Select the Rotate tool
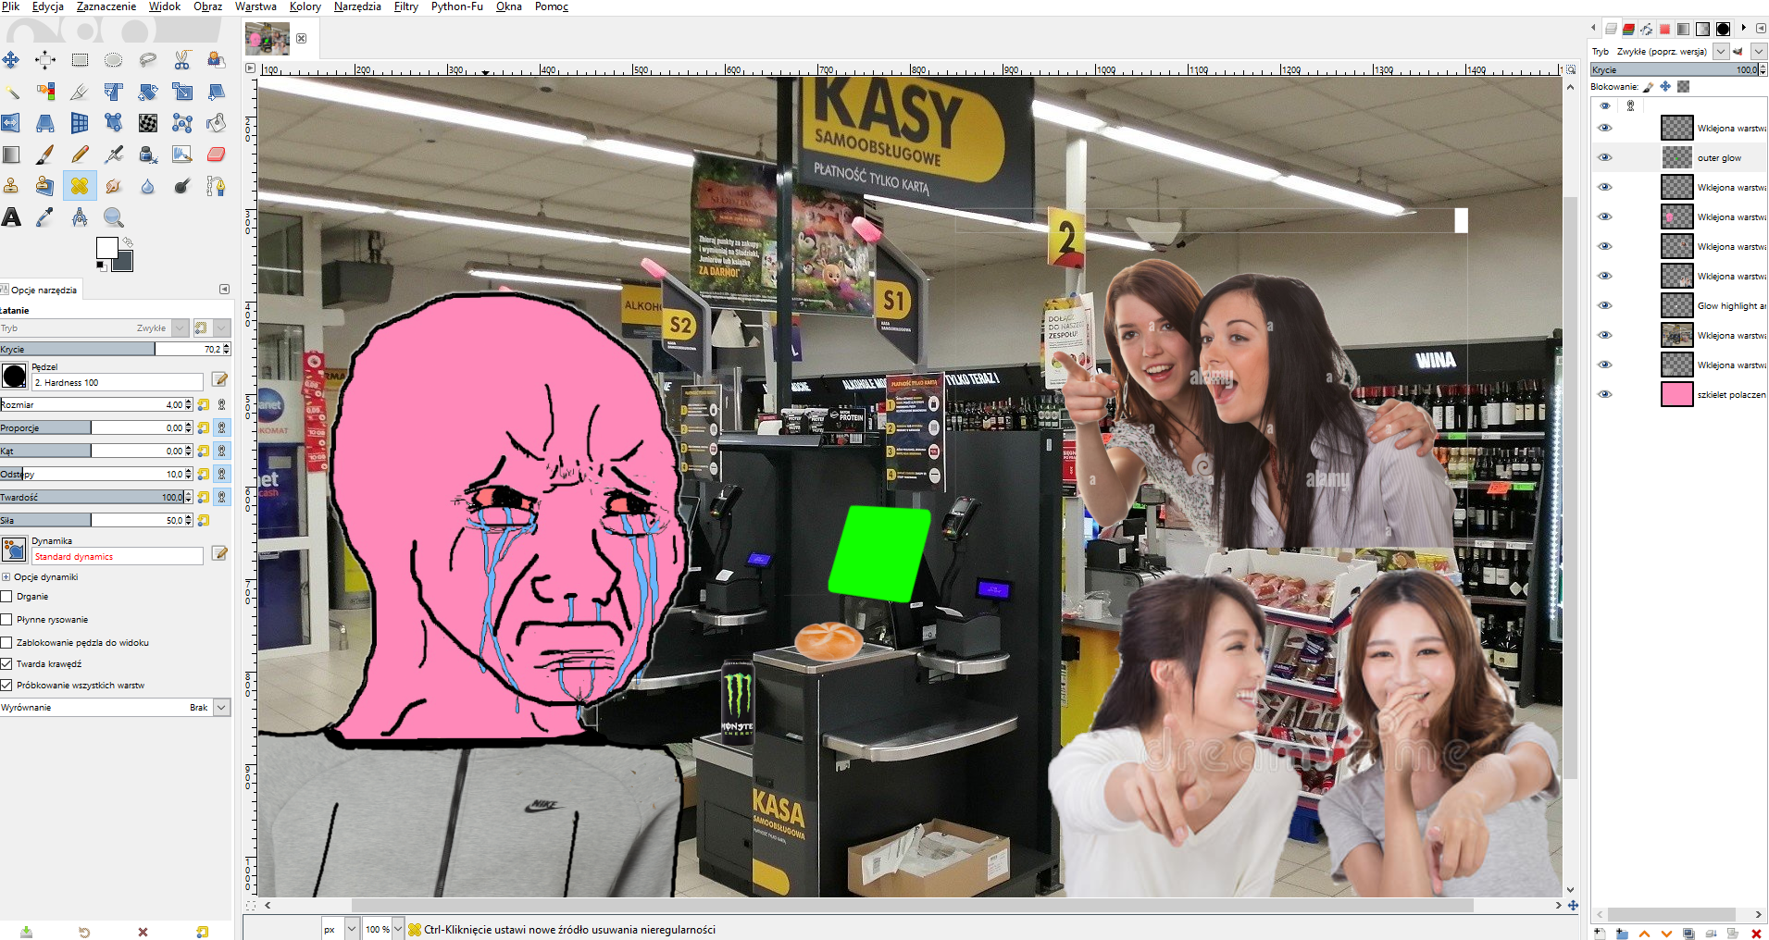1769x940 pixels. coord(148,92)
